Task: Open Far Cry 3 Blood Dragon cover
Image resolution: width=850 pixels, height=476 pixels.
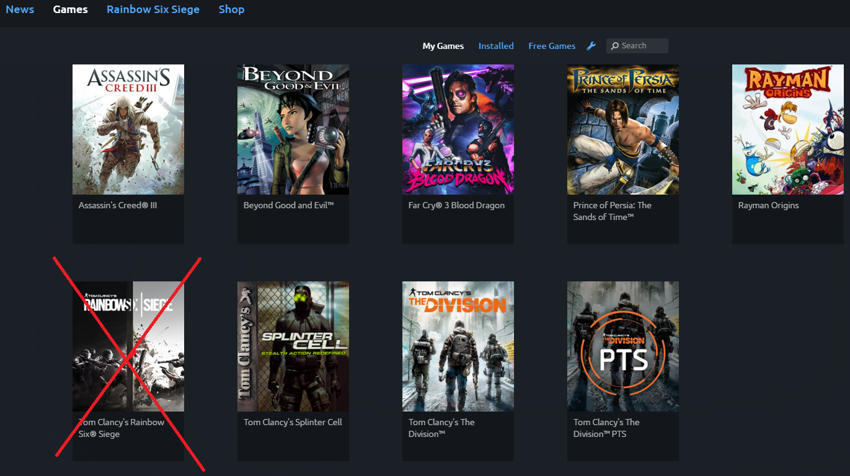Action: pyautogui.click(x=458, y=130)
